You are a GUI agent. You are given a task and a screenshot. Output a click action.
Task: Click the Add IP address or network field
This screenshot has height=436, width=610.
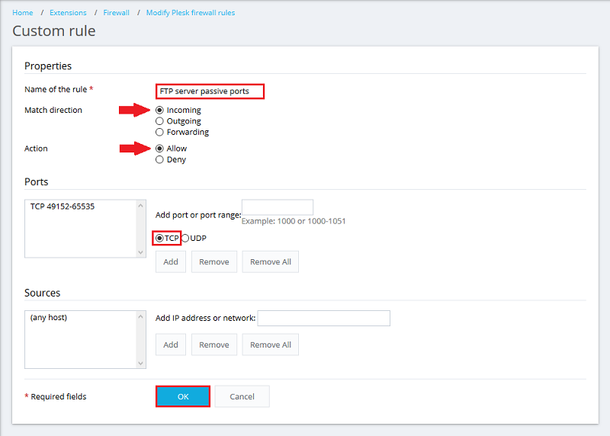pos(323,318)
